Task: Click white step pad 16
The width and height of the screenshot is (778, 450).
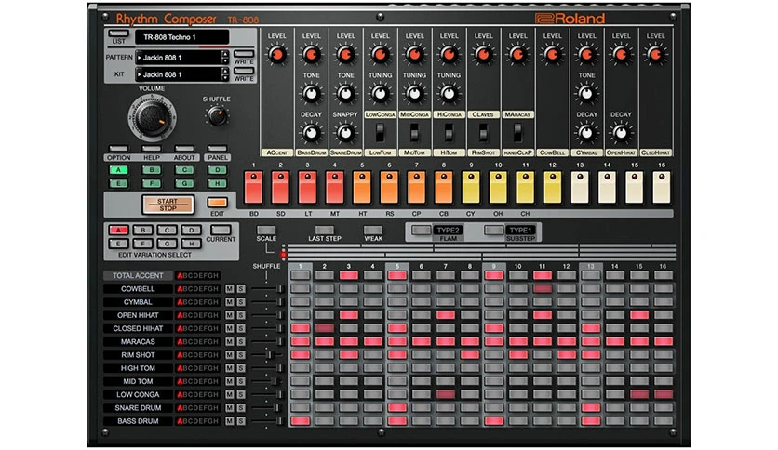Action: point(661,187)
